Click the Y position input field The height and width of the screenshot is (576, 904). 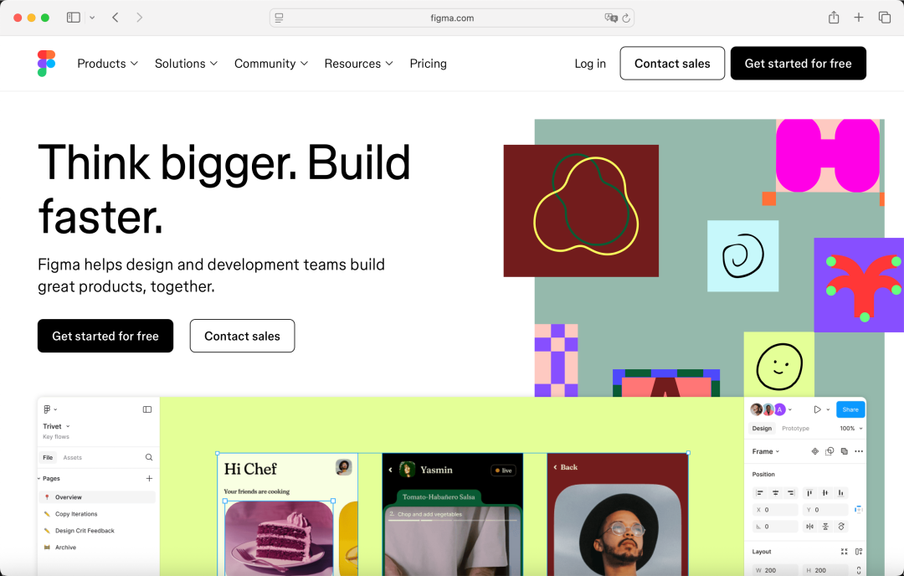pos(825,510)
